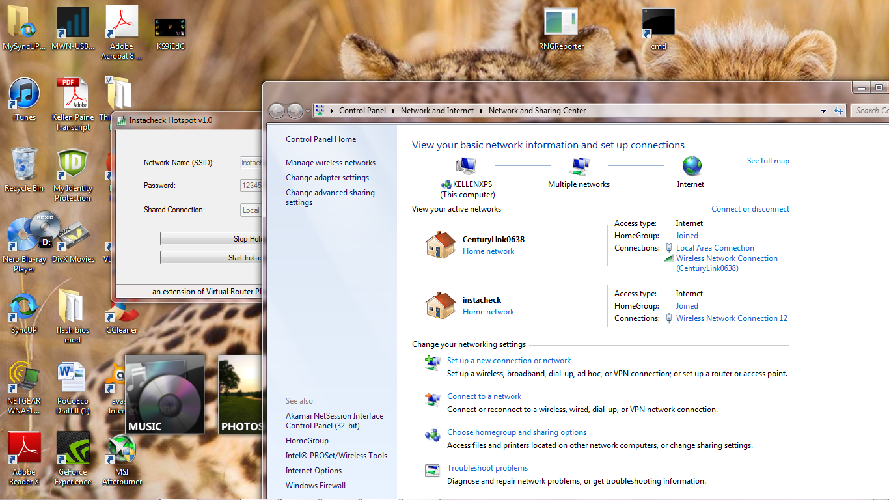
Task: Click Password field in Instacheck Hotspot
Action: pos(251,186)
